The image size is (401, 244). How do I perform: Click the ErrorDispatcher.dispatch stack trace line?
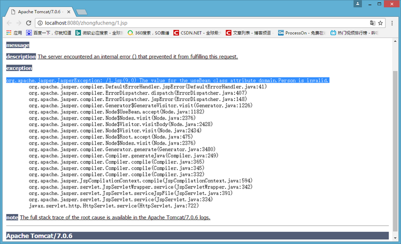(138, 93)
